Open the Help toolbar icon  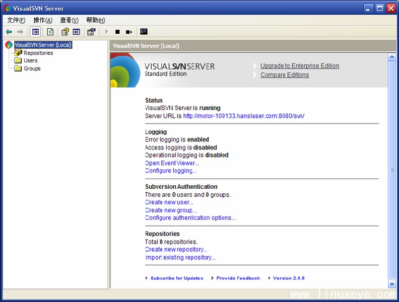pyautogui.click(x=65, y=32)
